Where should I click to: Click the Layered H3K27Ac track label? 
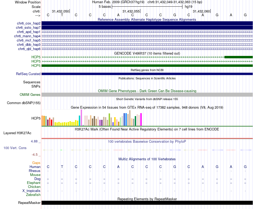(x=17, y=133)
